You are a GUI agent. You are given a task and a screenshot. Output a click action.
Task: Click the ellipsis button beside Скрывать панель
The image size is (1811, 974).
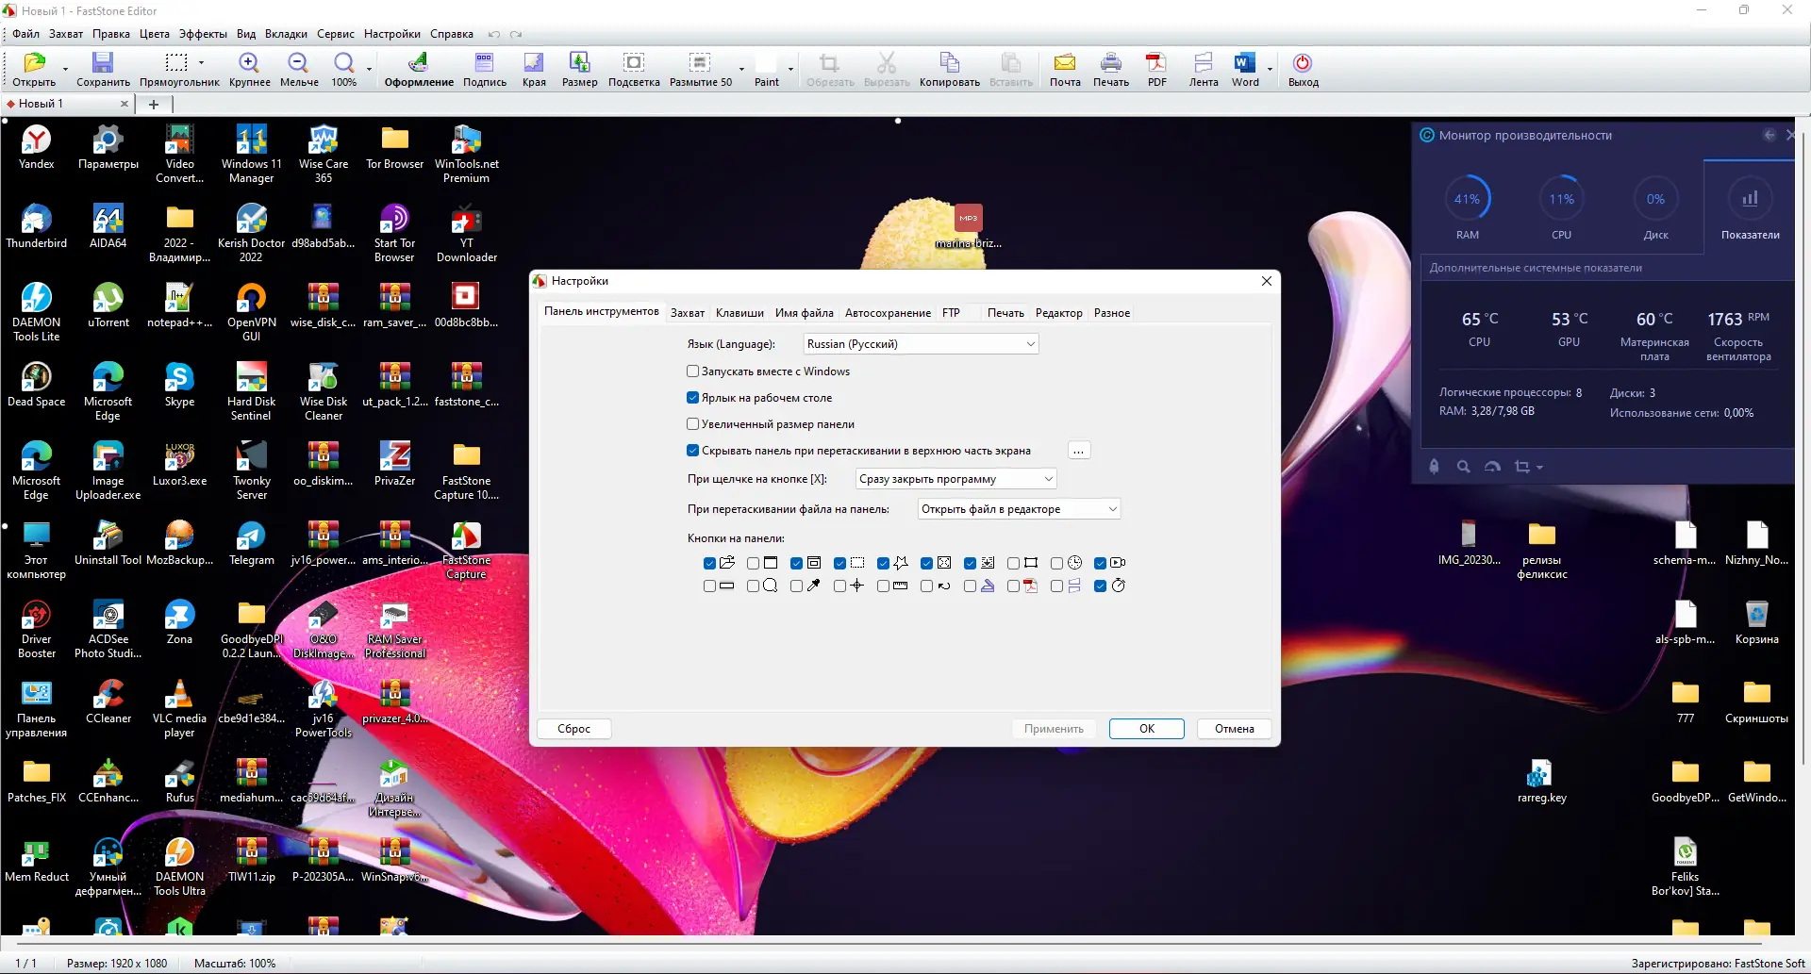(1078, 451)
